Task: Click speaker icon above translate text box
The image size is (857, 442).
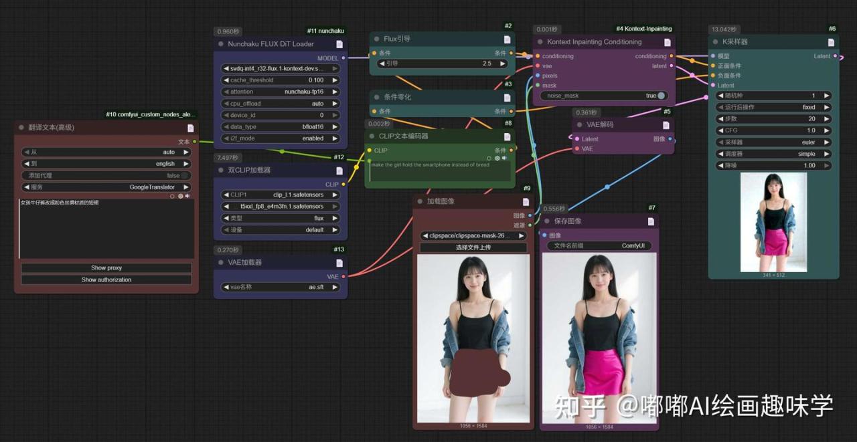Action: (x=187, y=196)
